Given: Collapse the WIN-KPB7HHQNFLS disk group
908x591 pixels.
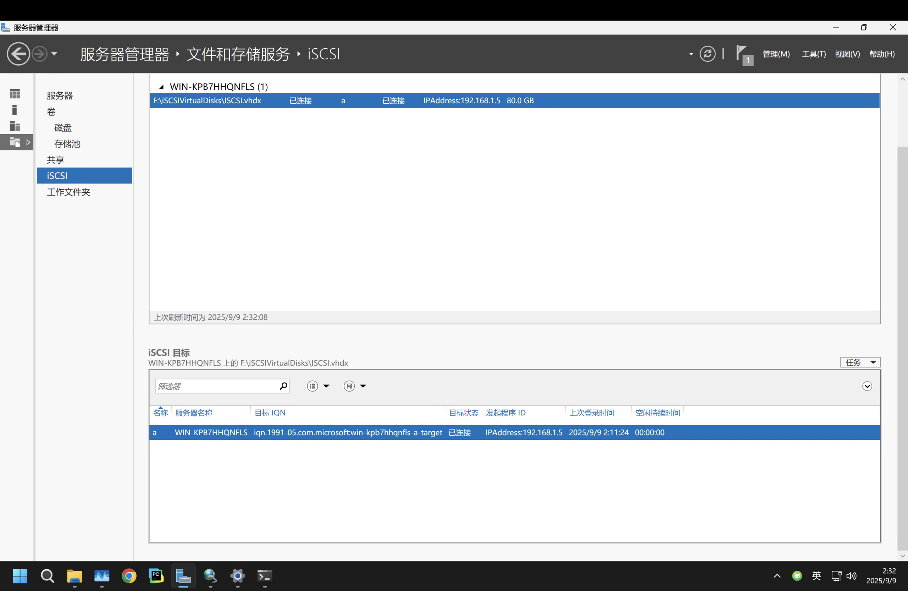Looking at the screenshot, I should click(x=161, y=86).
